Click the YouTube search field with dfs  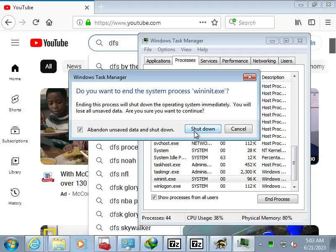(x=113, y=43)
